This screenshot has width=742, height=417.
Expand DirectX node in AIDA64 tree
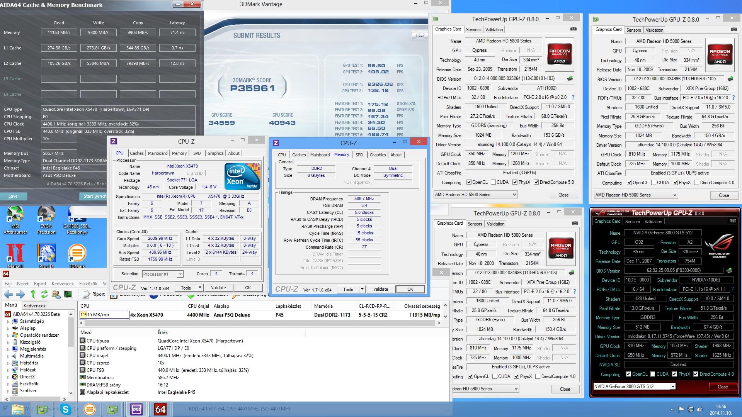tap(8, 377)
